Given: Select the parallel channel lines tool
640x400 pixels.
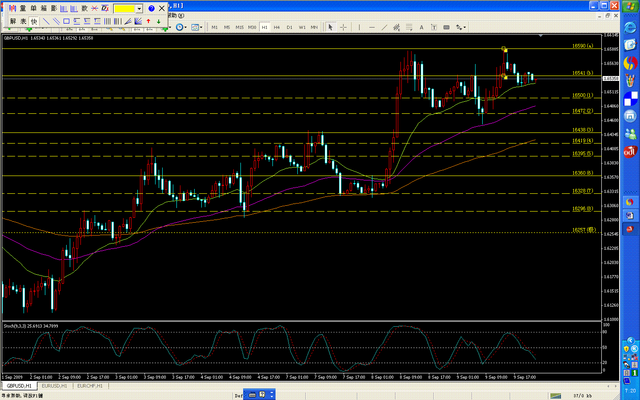Looking at the screenshot, I should 56,21.
